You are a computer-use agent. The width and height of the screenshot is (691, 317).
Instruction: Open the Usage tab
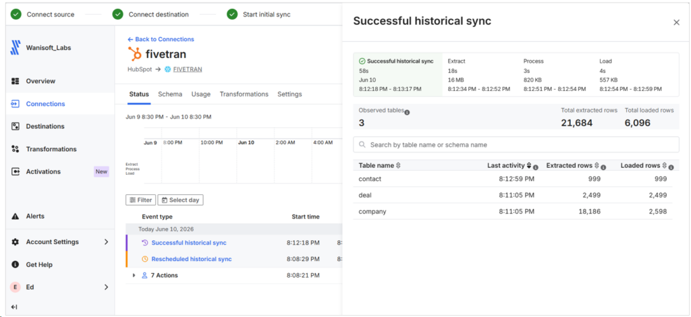[201, 94]
